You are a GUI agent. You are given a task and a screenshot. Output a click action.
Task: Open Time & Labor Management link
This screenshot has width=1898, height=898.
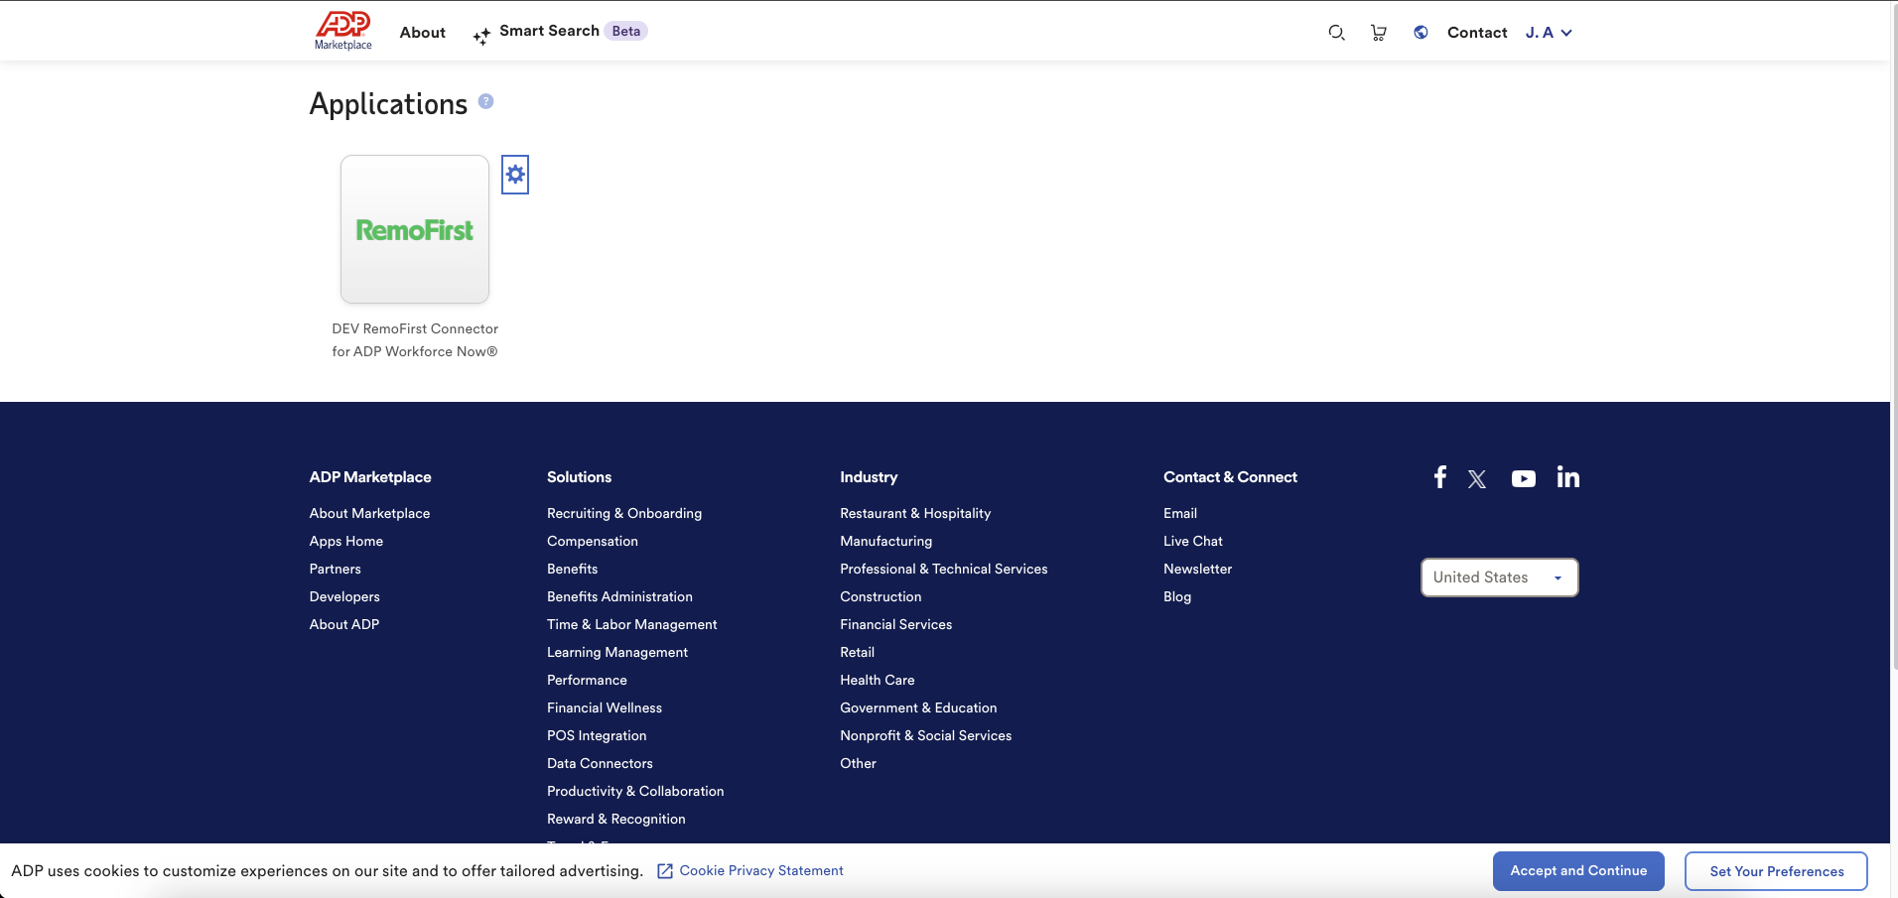pyautogui.click(x=632, y=624)
